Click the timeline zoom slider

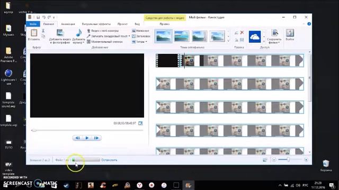[290, 159]
